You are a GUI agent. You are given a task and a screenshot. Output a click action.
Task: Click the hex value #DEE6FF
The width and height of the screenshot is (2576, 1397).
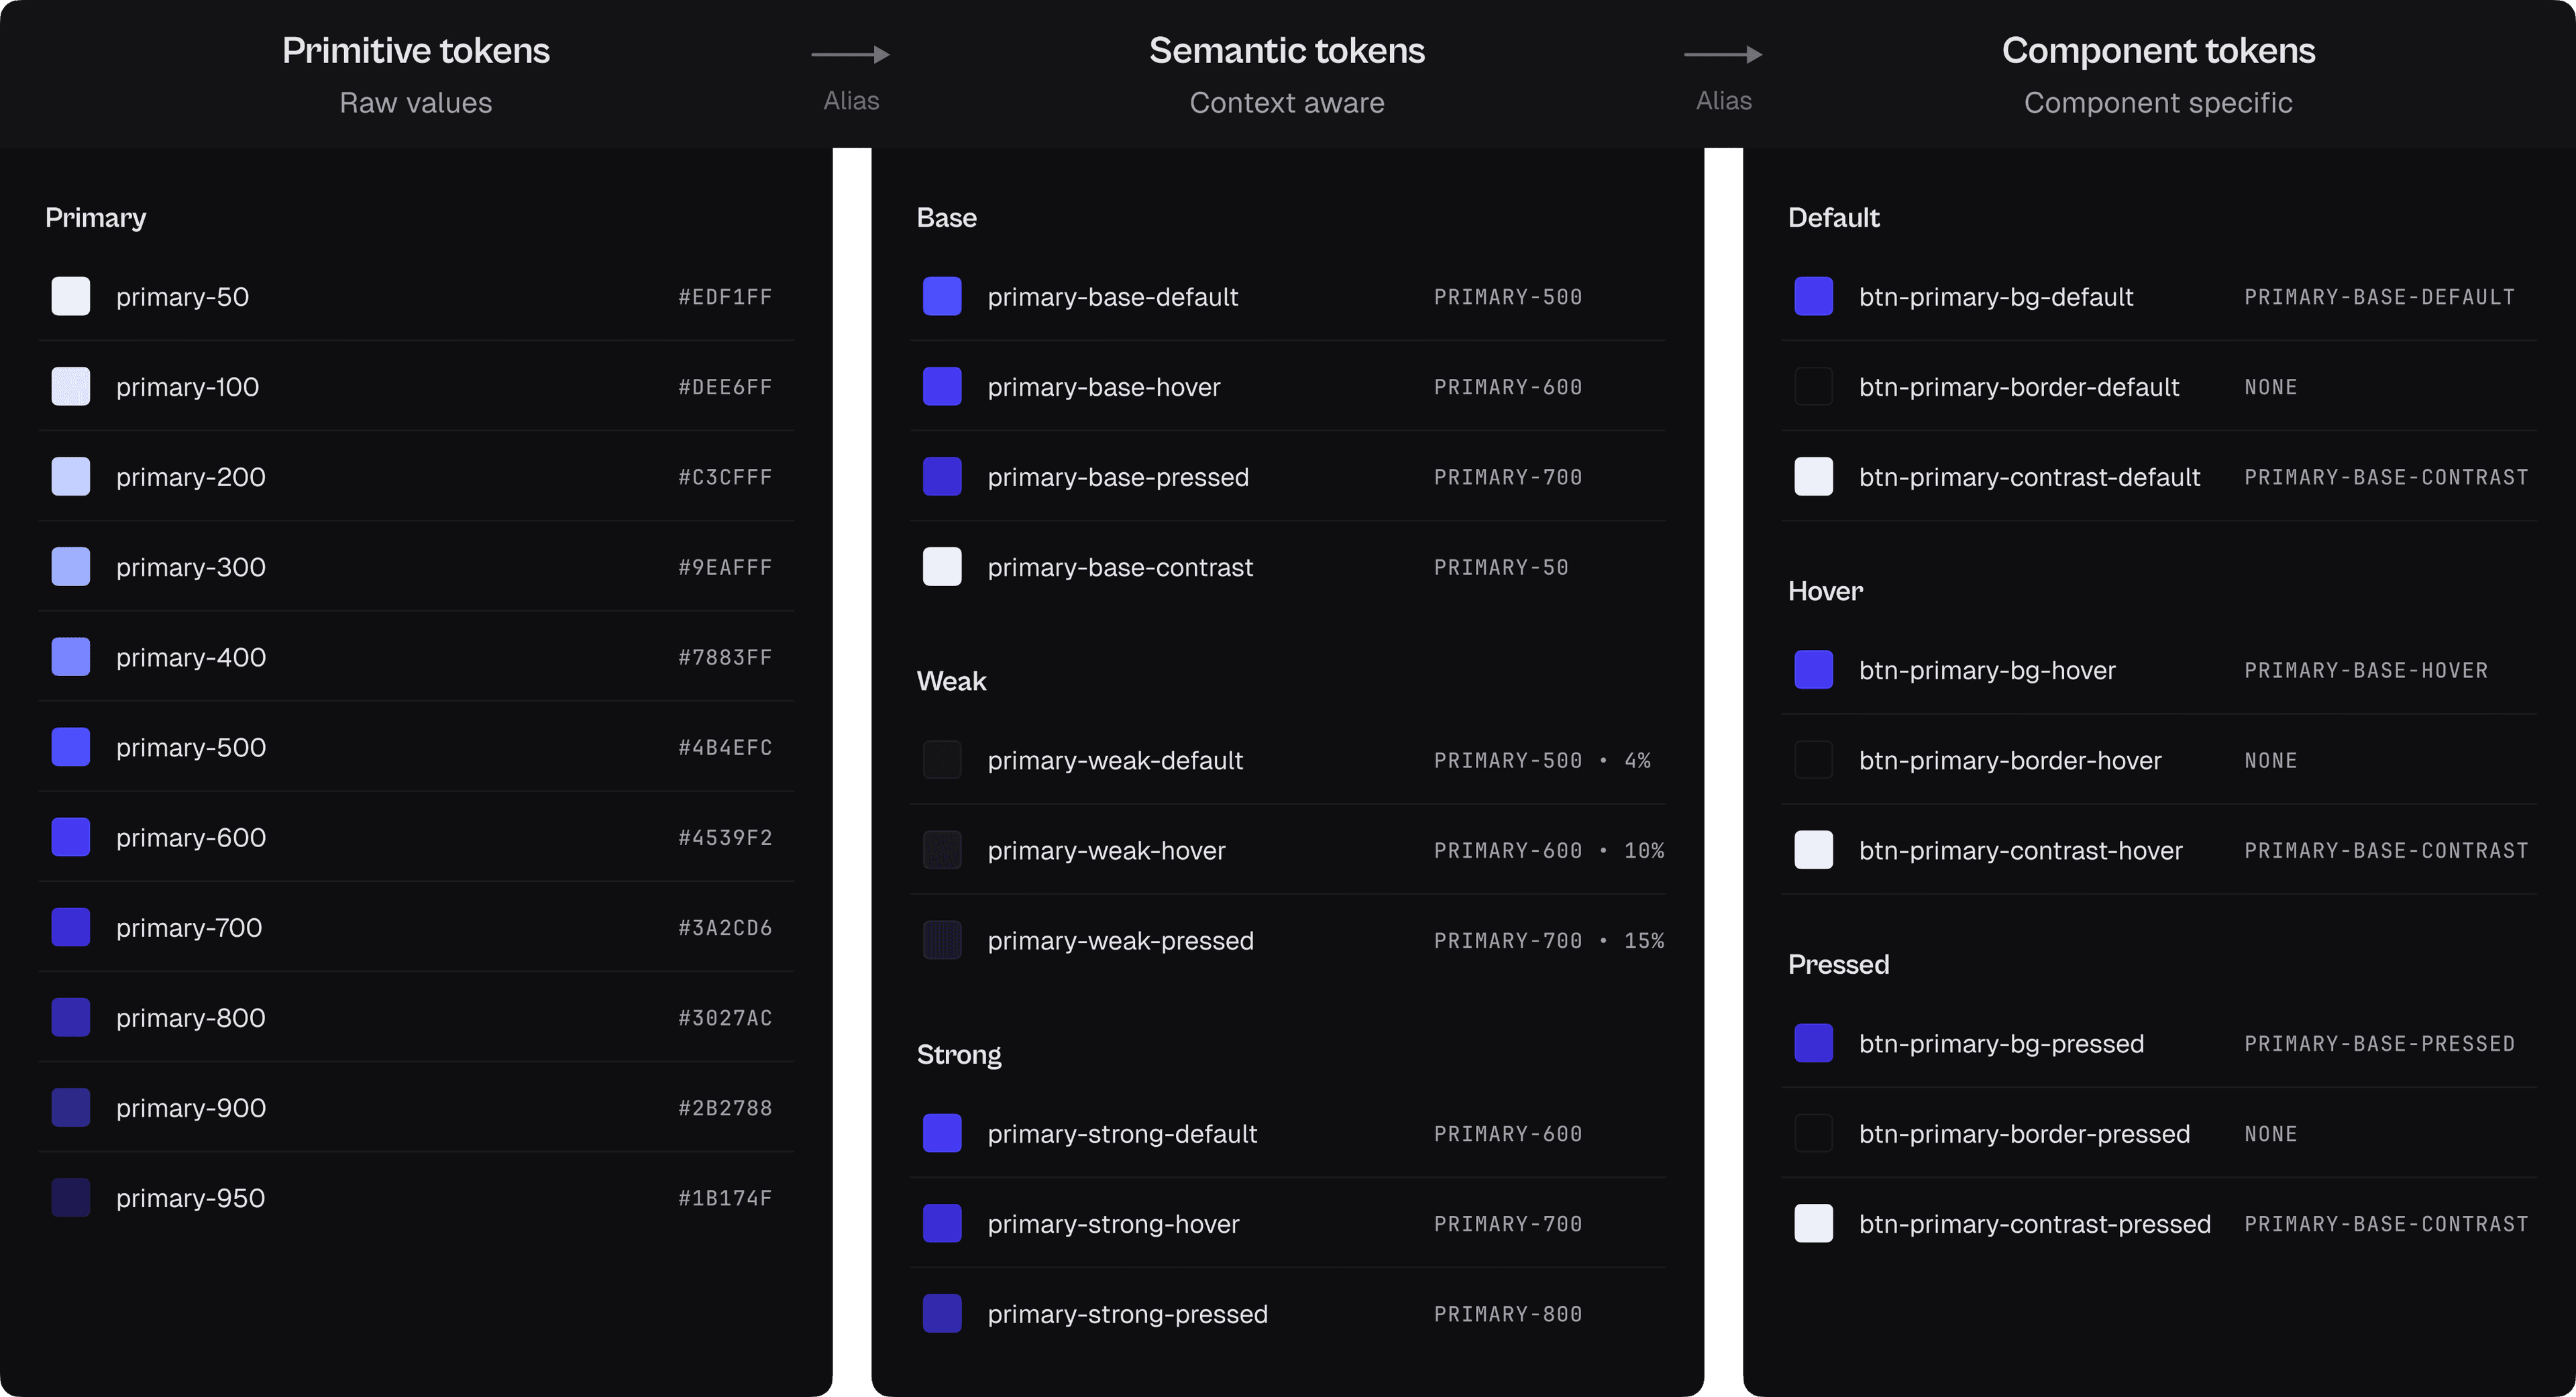click(725, 387)
